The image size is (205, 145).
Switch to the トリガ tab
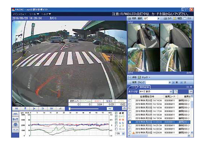click(x=133, y=87)
